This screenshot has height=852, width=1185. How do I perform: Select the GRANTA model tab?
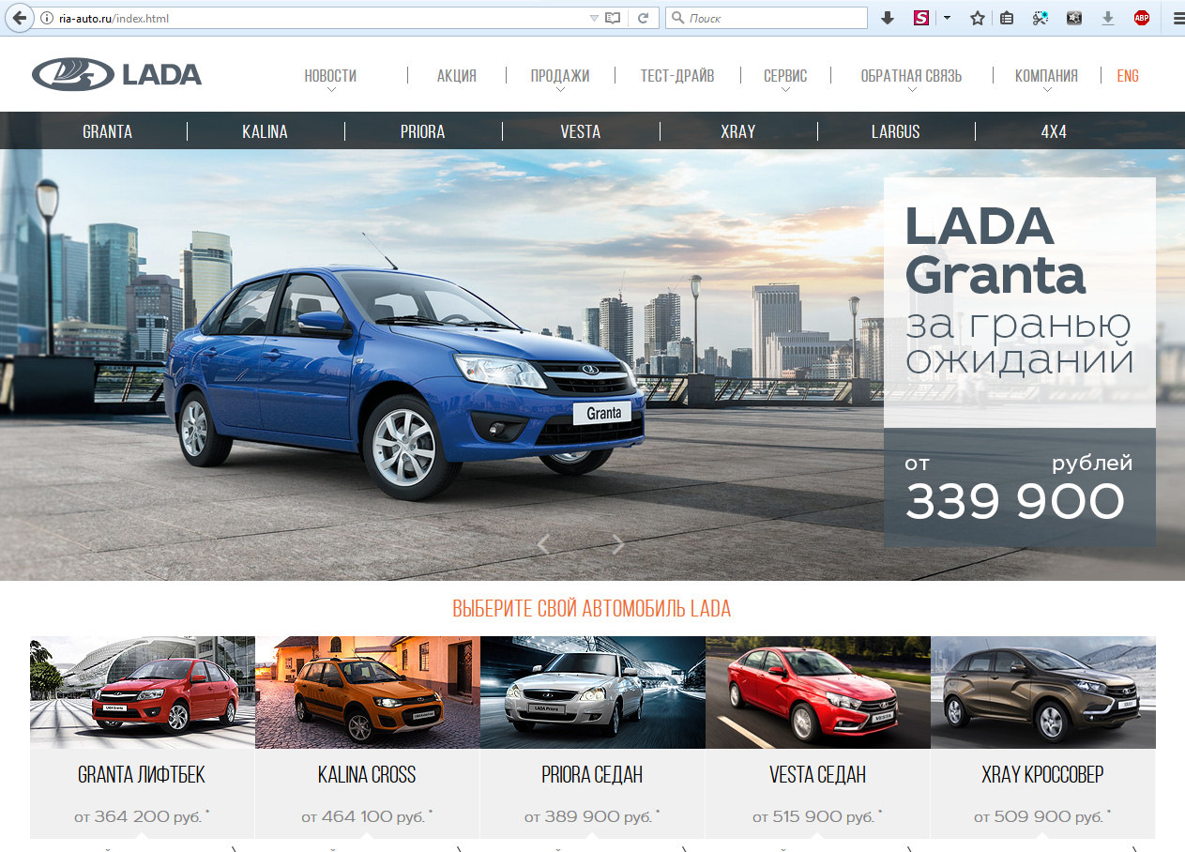[x=108, y=131]
